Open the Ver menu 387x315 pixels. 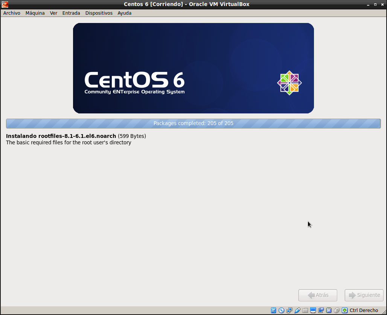click(53, 13)
